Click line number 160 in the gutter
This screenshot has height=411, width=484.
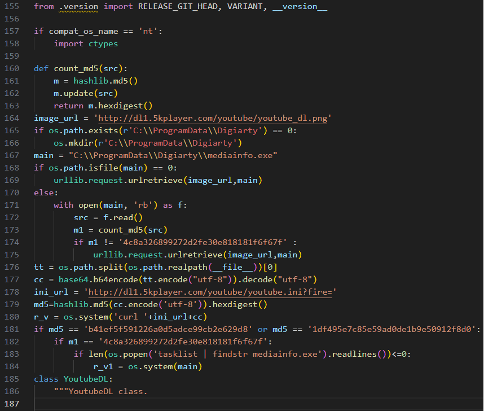(12, 69)
